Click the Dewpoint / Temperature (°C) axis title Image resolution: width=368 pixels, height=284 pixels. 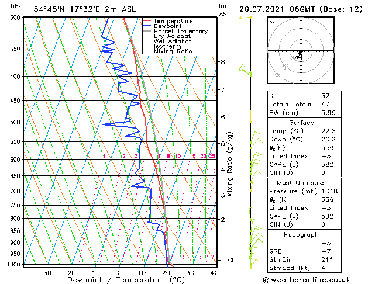(126, 280)
